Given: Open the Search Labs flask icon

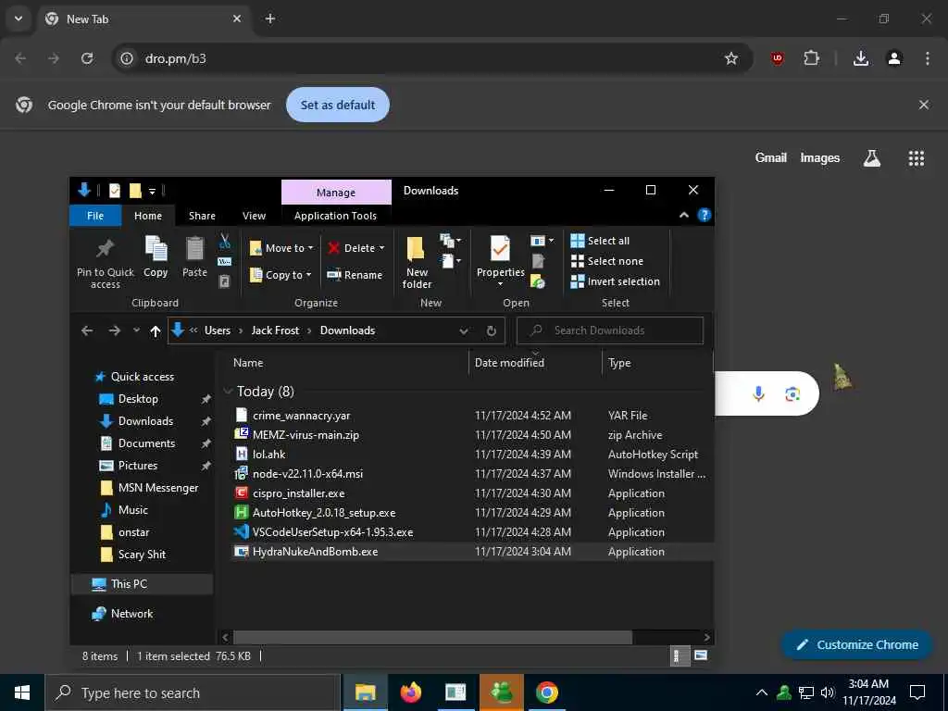Looking at the screenshot, I should (872, 158).
